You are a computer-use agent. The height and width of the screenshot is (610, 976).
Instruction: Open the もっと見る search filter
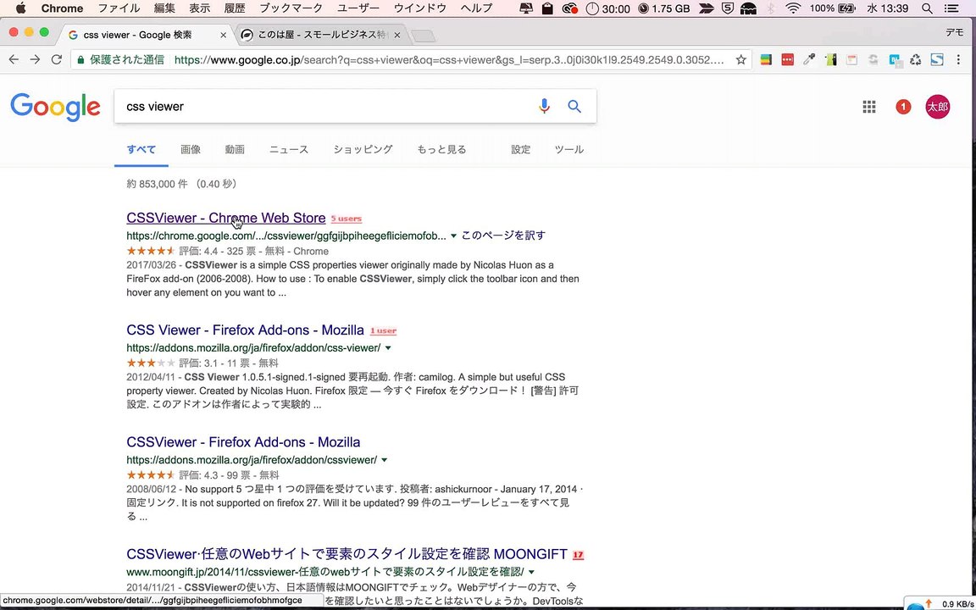coord(441,149)
